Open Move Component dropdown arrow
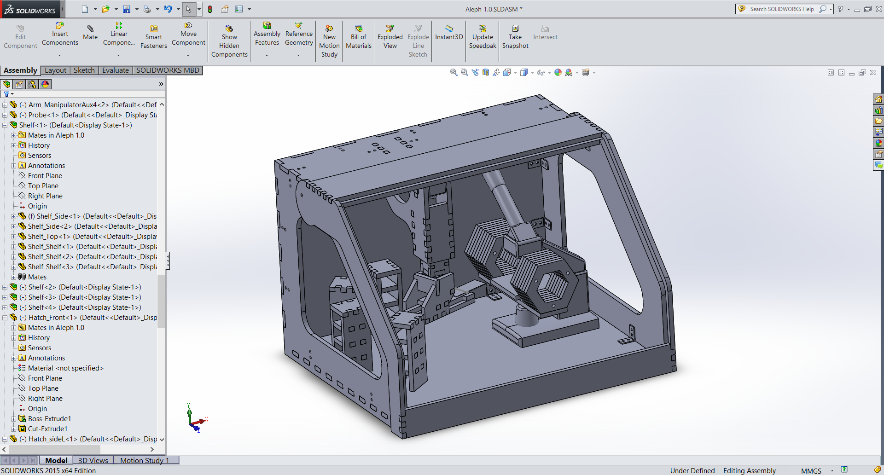This screenshot has height=475, width=884. 188,55
